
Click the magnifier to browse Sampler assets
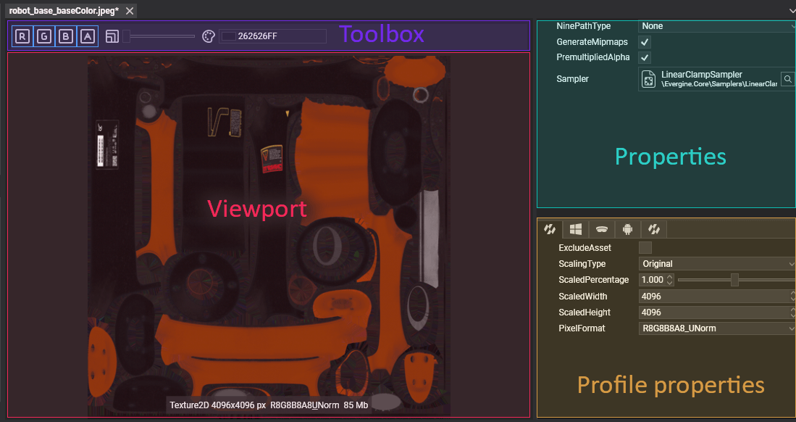point(788,79)
